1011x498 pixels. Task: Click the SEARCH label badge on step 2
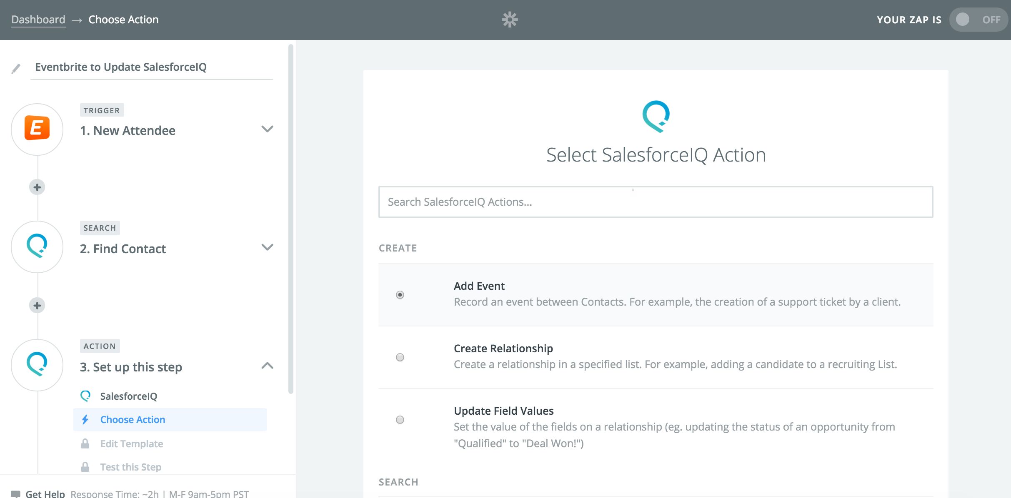[x=100, y=228]
